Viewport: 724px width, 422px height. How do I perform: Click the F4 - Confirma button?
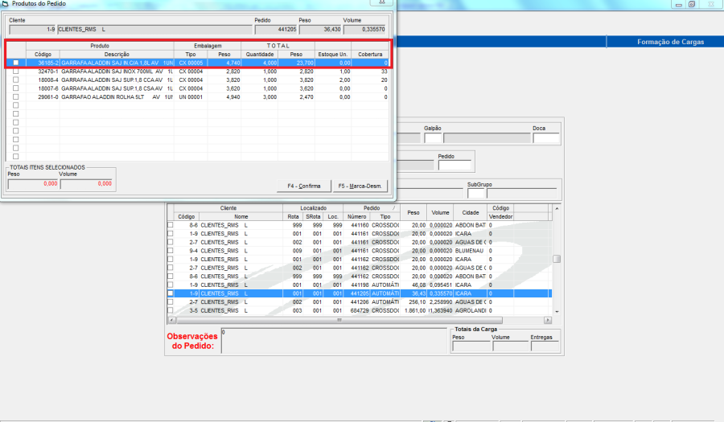click(304, 186)
